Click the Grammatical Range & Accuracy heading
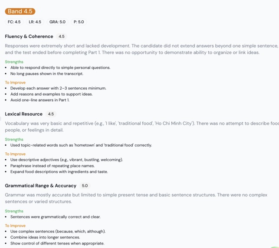This screenshot has width=279, height=248. [x=40, y=186]
